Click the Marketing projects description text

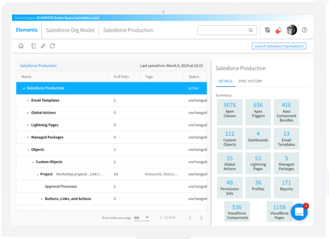tap(80, 174)
